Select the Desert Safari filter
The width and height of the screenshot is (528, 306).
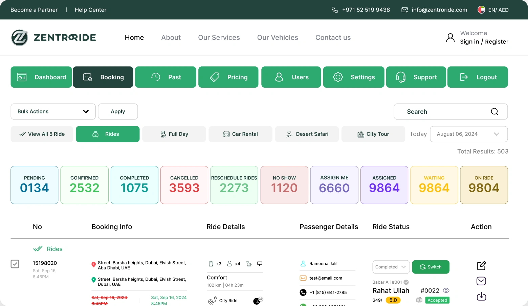(x=307, y=134)
